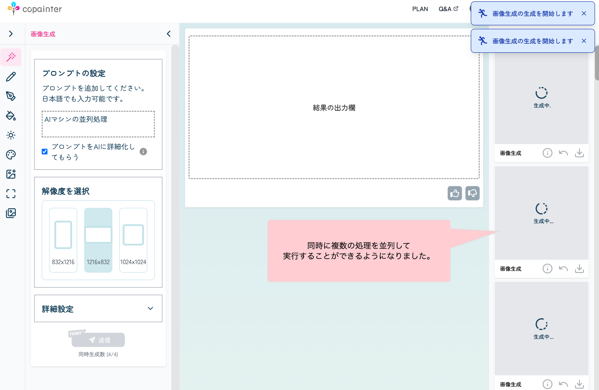Click the 送信 submit button
Image resolution: width=599 pixels, height=390 pixels.
(x=98, y=340)
